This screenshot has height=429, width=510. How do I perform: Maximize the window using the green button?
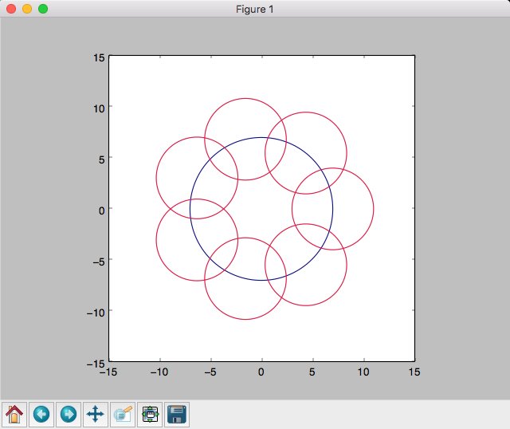(x=43, y=9)
